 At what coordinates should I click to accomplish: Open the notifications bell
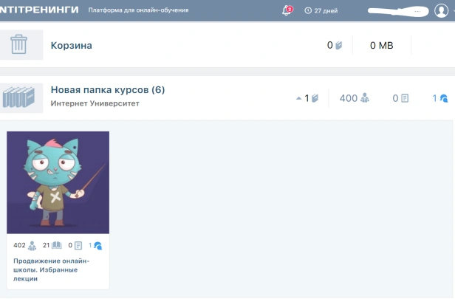pyautogui.click(x=287, y=11)
